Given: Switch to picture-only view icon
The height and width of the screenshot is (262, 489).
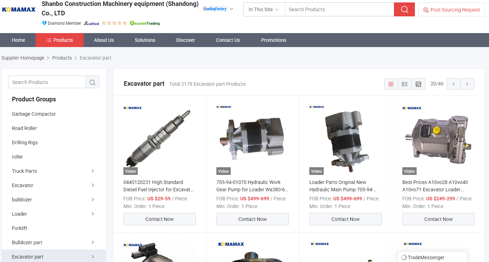Looking at the screenshot, I should tap(418, 84).
